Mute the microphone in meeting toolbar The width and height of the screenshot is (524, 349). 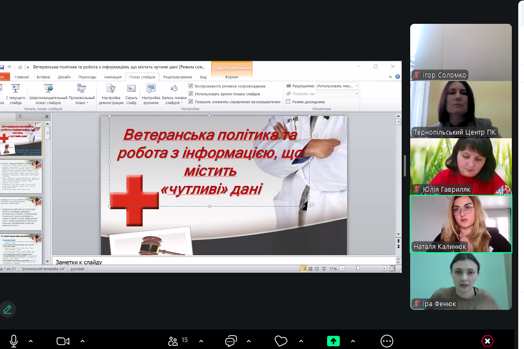(x=14, y=341)
